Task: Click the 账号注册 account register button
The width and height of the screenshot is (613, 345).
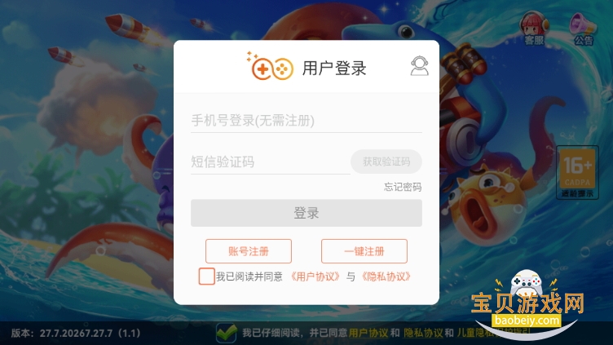Action: point(249,251)
